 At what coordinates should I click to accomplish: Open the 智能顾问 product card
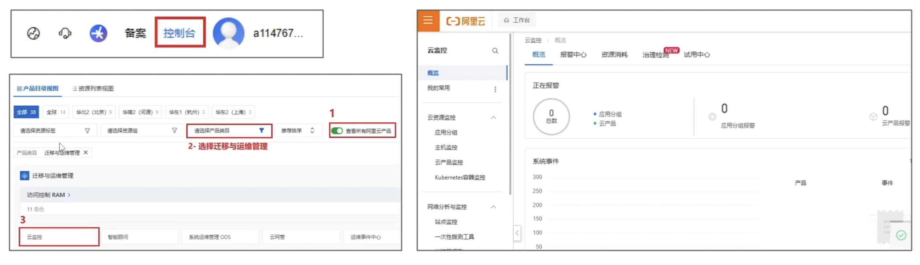click(x=140, y=237)
